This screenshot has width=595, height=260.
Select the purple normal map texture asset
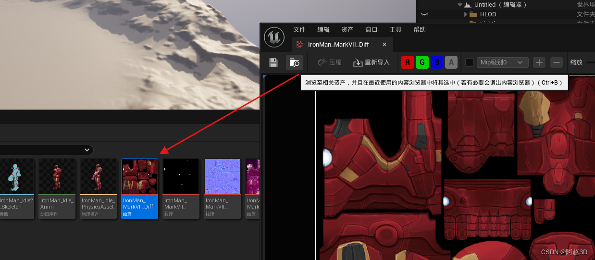pos(223,188)
